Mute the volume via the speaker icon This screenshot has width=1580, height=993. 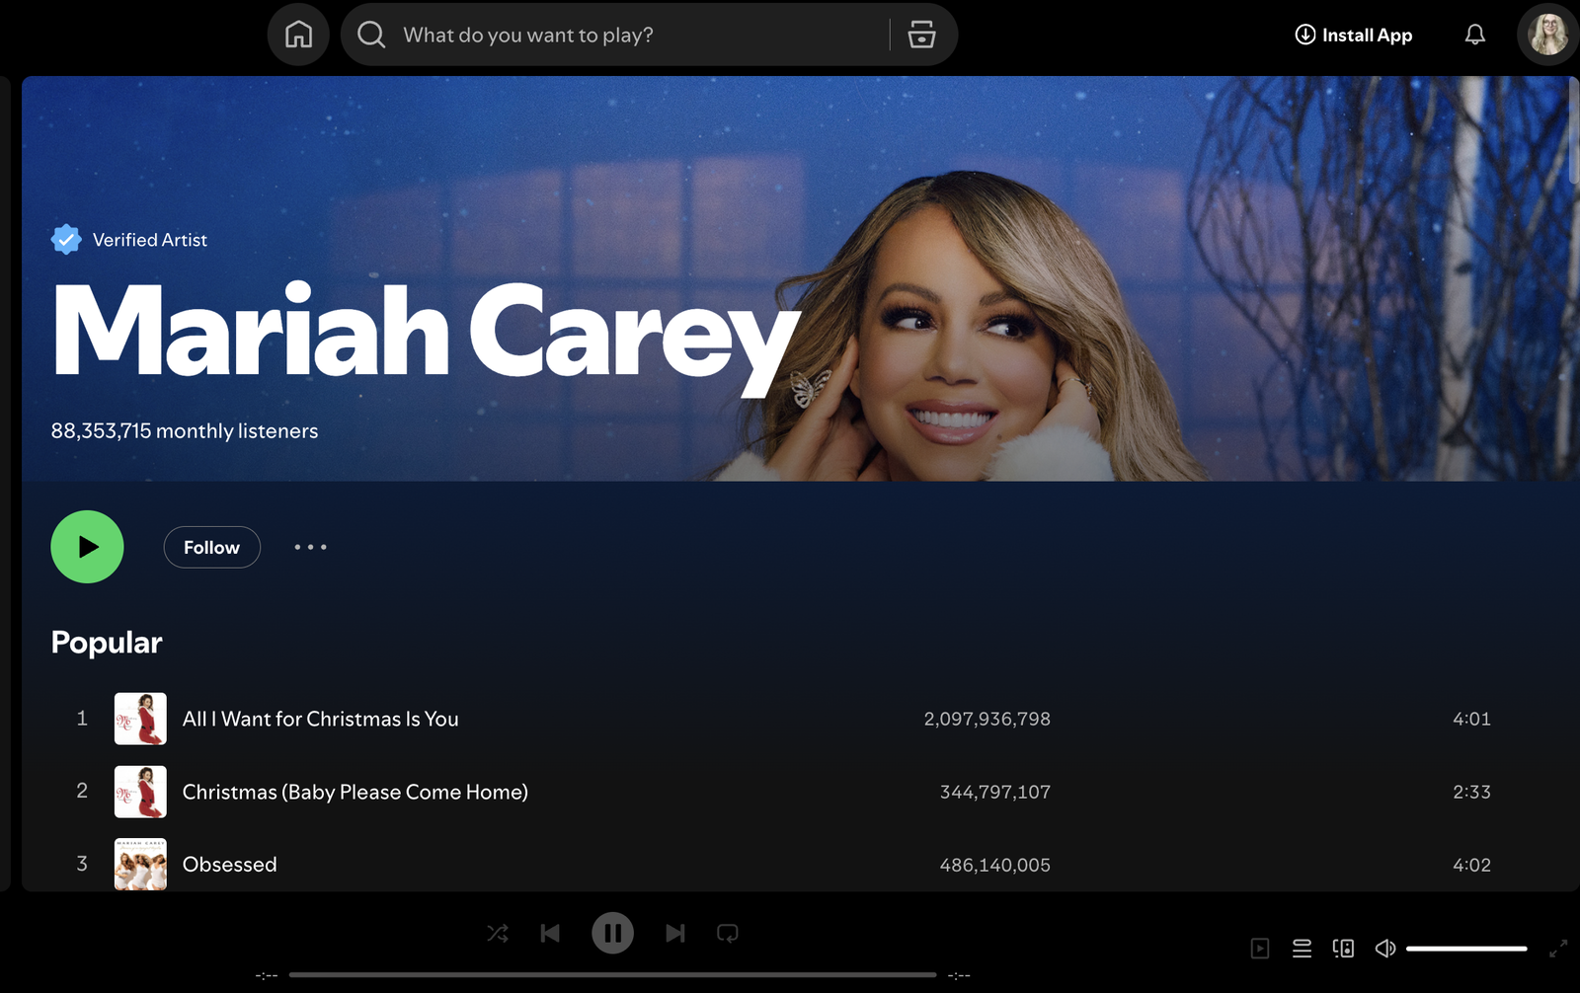(1384, 948)
